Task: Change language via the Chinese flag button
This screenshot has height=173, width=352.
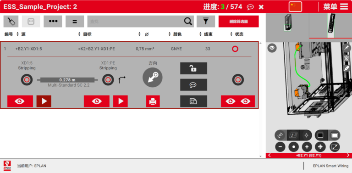Action: coord(295,6)
